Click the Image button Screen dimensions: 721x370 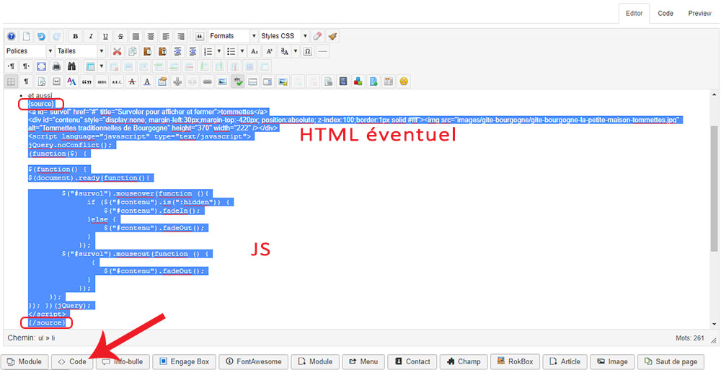[x=612, y=362]
